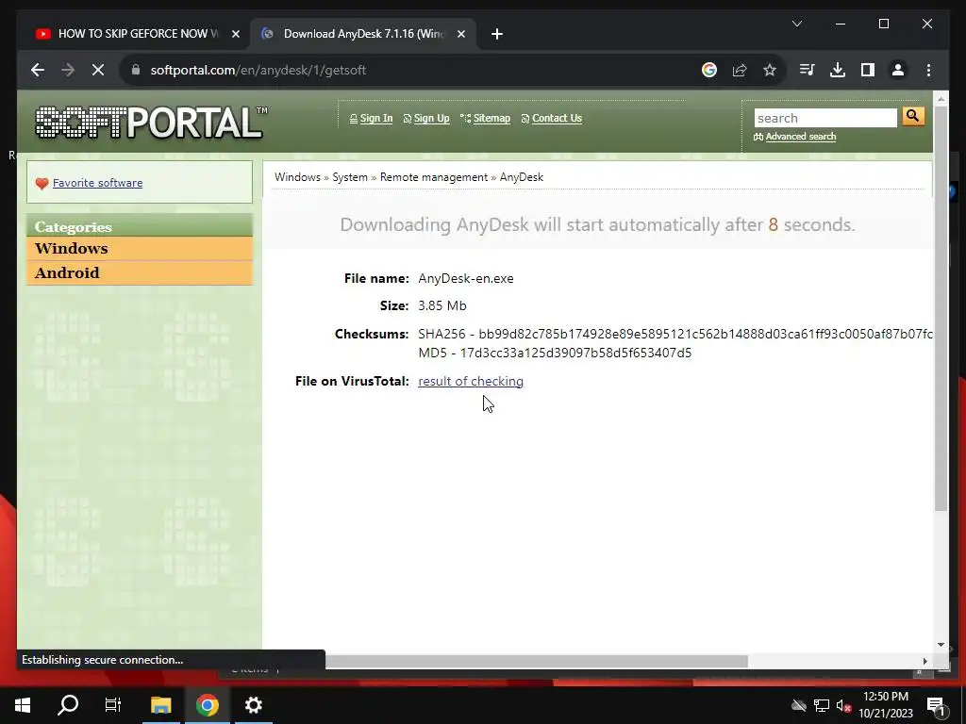Click the site search field
Screen dimensions: 966x724
coord(825,118)
